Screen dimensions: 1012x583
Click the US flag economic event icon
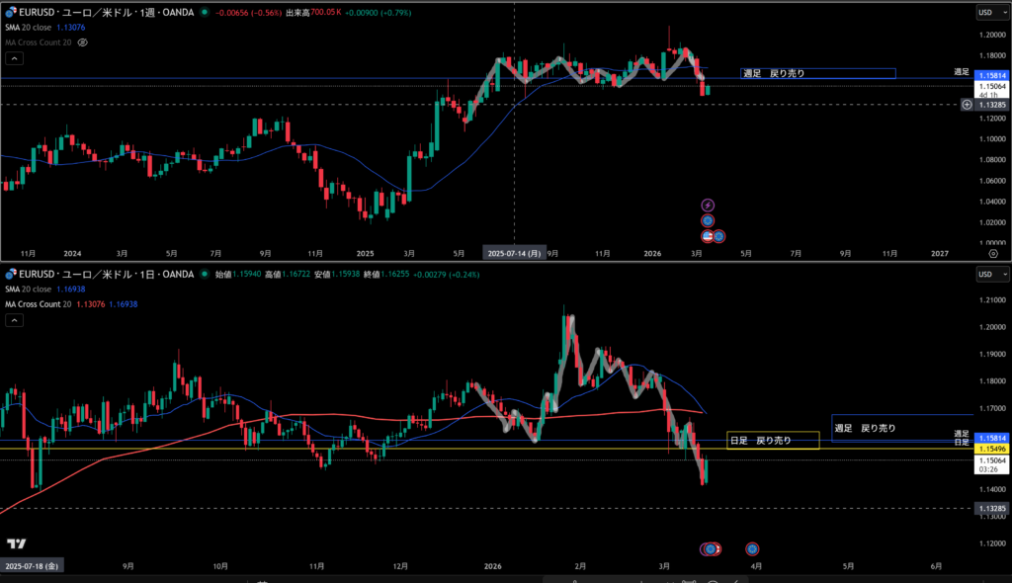708,236
